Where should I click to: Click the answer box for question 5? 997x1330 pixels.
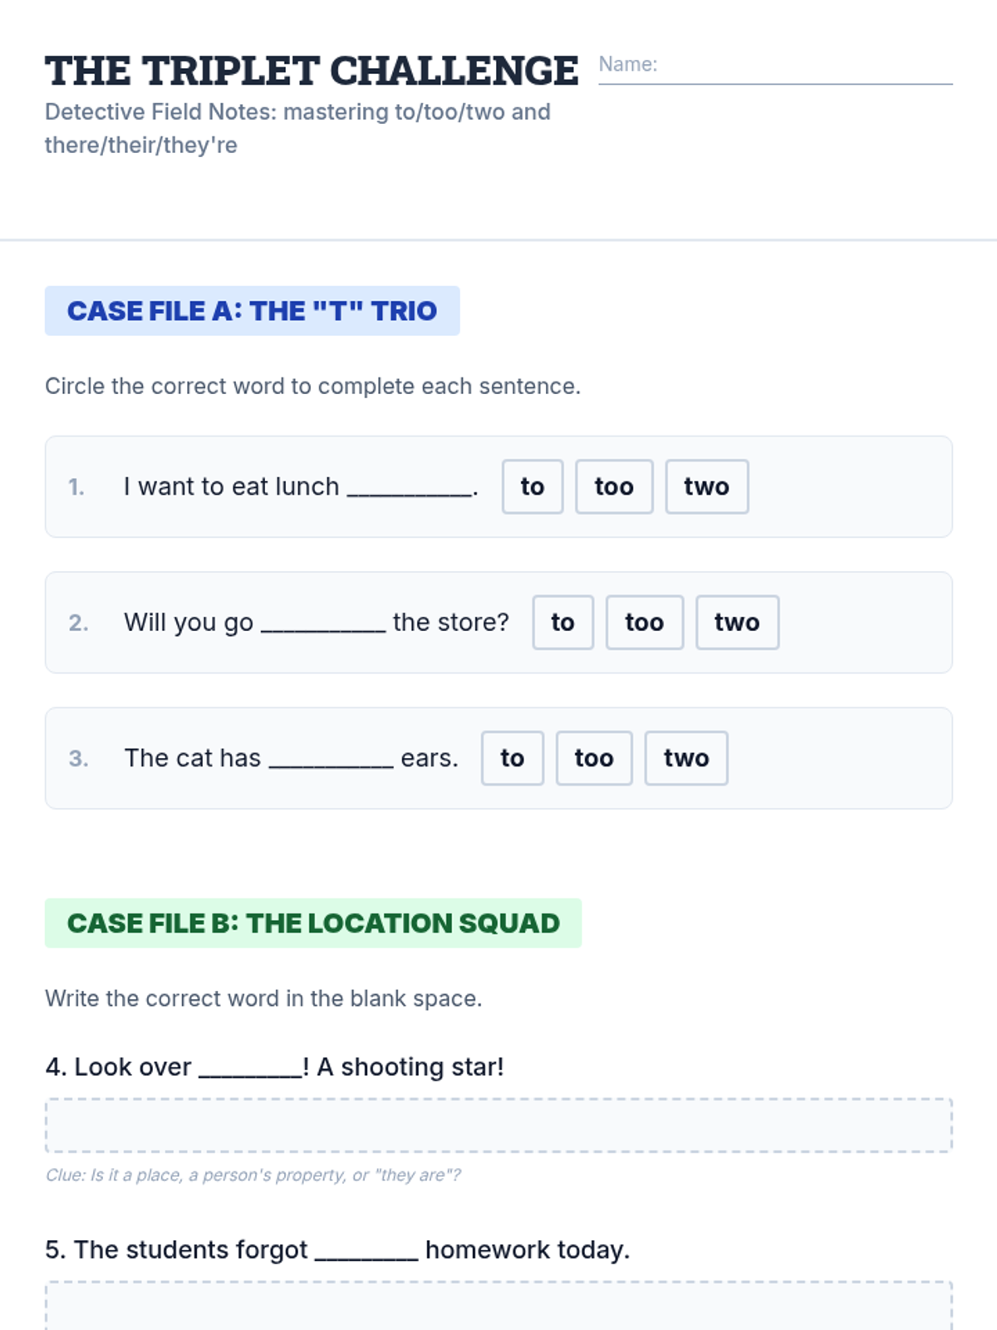click(x=498, y=1307)
